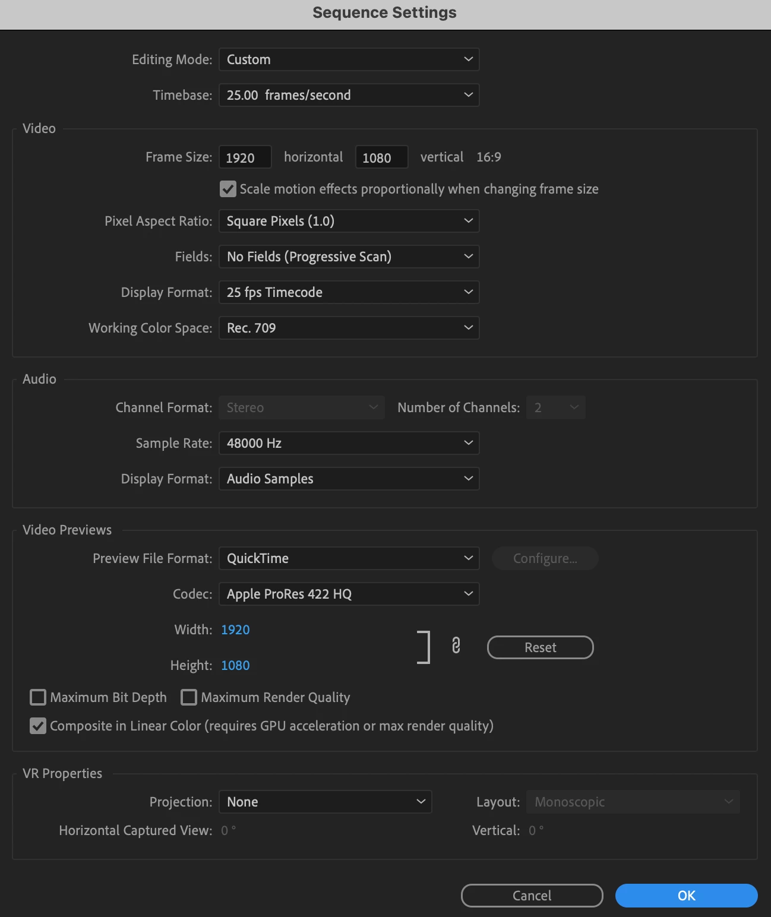This screenshot has width=771, height=917.
Task: Click the horizontal frame size field 1920
Action: click(x=245, y=157)
